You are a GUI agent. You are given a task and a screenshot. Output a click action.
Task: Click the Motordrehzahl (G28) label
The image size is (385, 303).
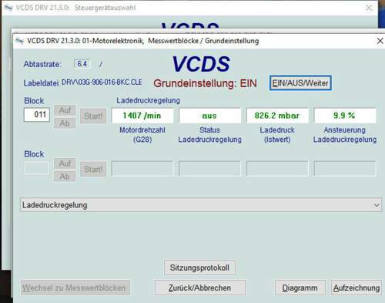click(142, 135)
